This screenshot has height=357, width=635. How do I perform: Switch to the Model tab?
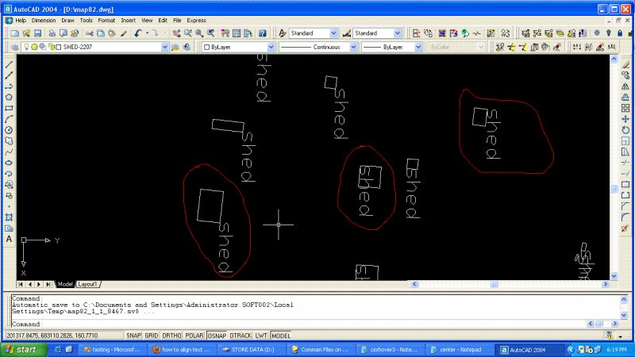click(x=65, y=284)
